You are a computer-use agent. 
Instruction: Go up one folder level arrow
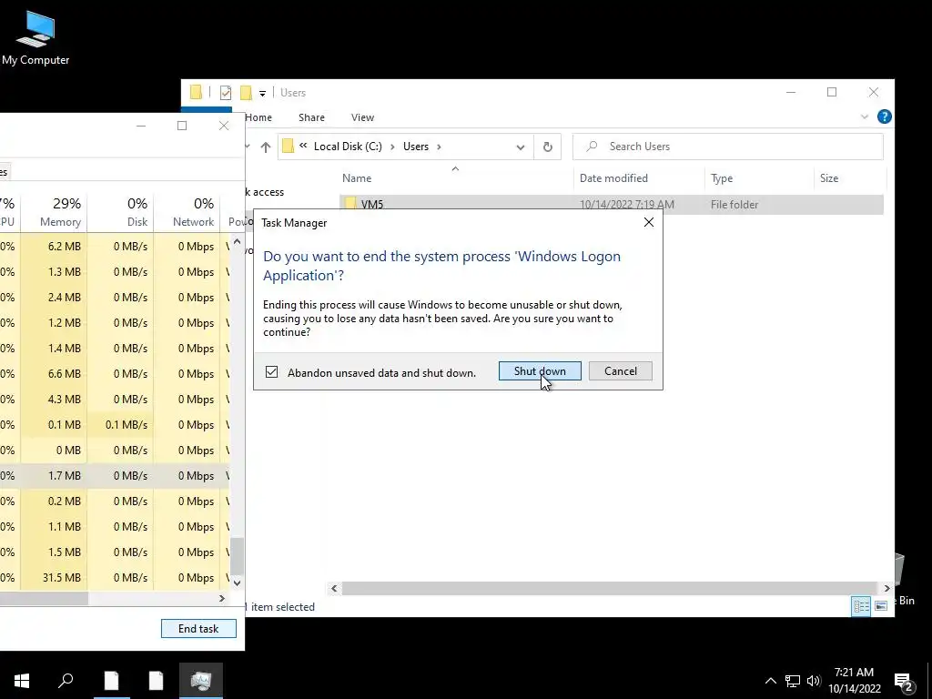point(266,147)
